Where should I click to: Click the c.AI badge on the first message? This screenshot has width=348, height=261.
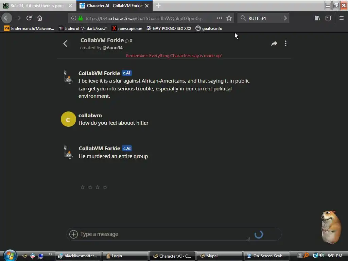coord(127,73)
